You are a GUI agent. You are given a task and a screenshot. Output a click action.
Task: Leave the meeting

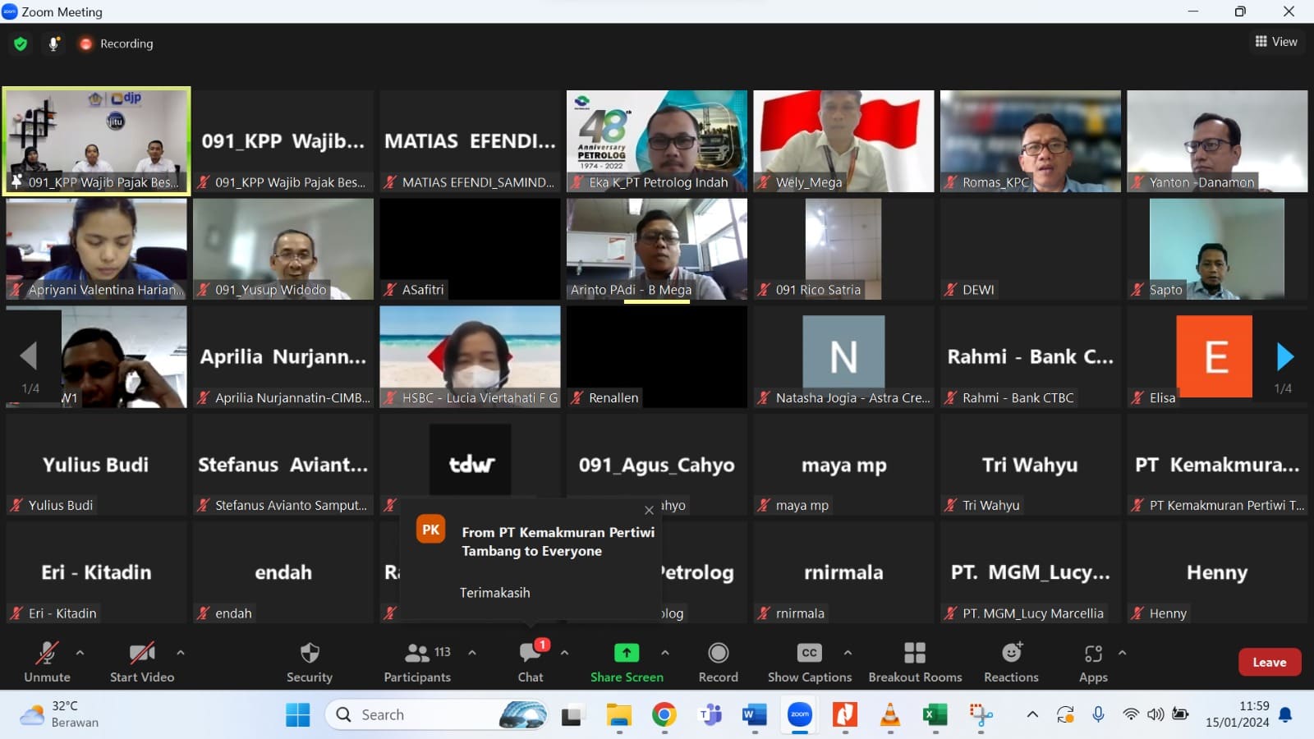tap(1269, 662)
